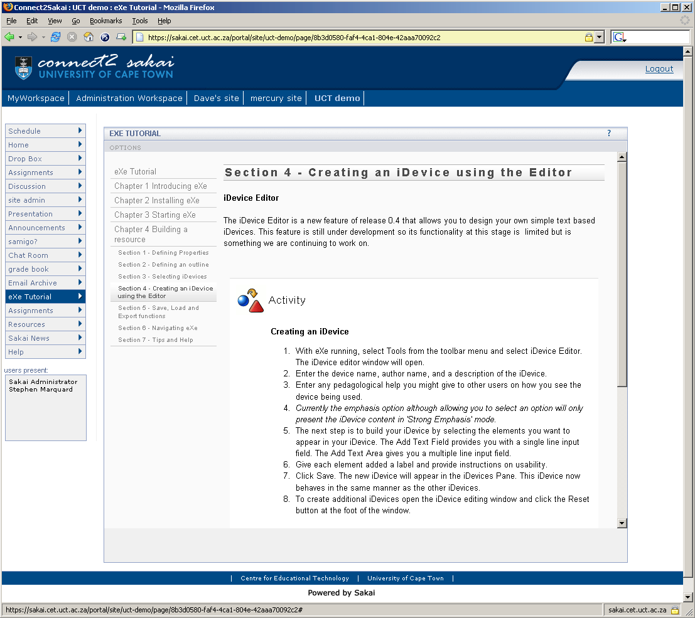This screenshot has height=618, width=695.
Task: Open the Go menu
Action: [76, 21]
